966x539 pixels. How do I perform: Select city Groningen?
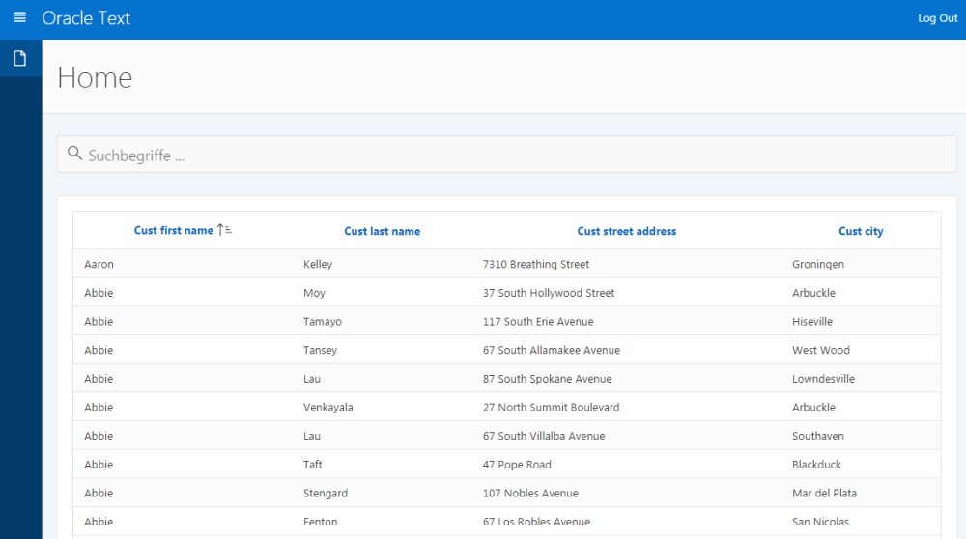tap(818, 264)
